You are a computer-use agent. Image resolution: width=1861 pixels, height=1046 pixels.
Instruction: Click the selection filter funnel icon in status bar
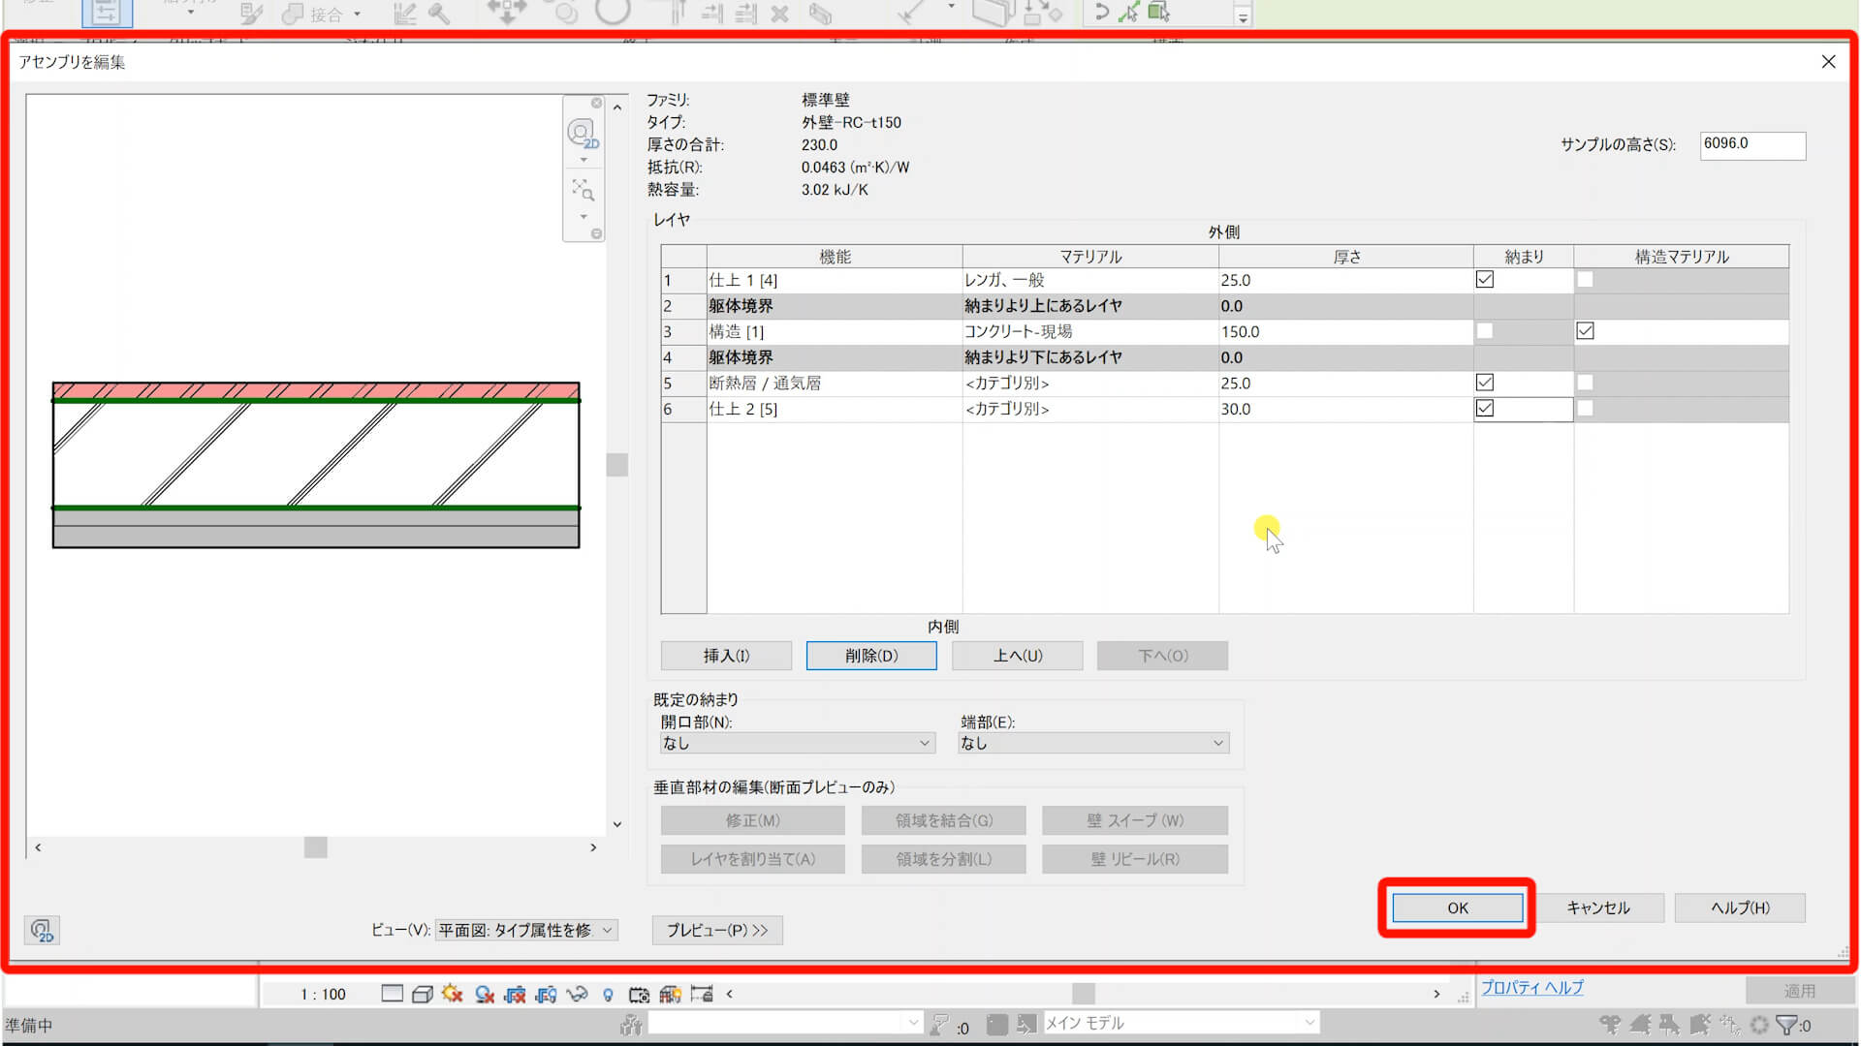tap(1786, 1025)
